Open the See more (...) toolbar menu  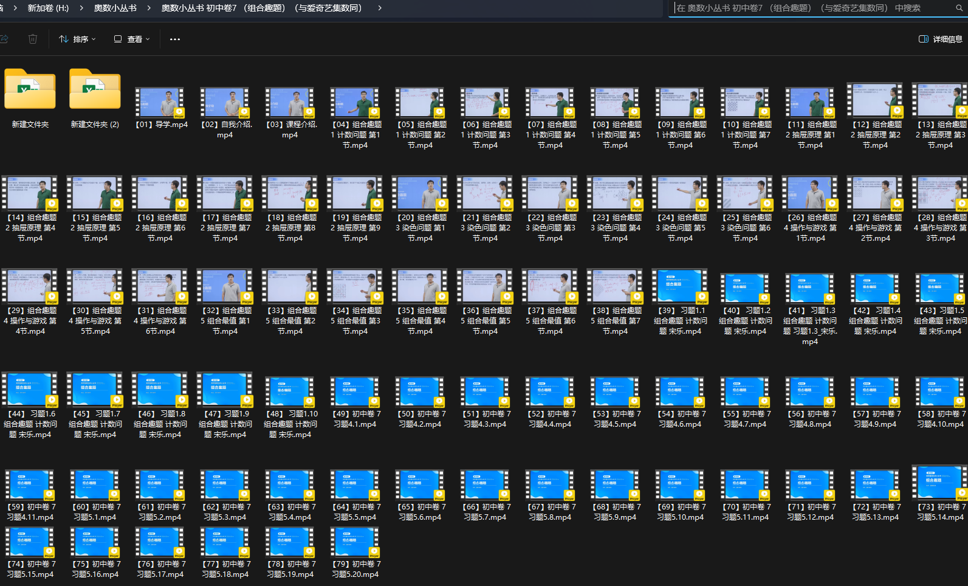[175, 39]
